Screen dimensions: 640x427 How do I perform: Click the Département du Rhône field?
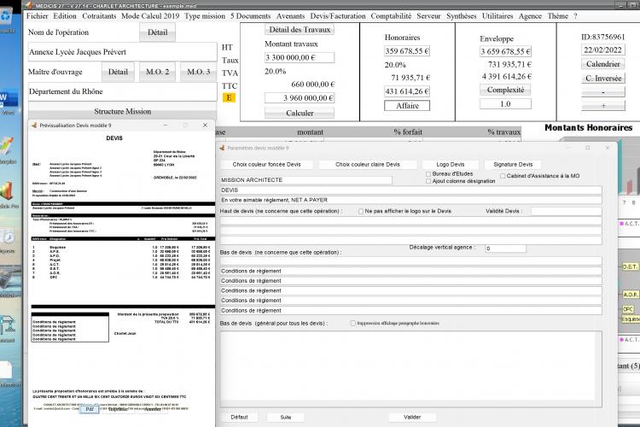point(122,91)
